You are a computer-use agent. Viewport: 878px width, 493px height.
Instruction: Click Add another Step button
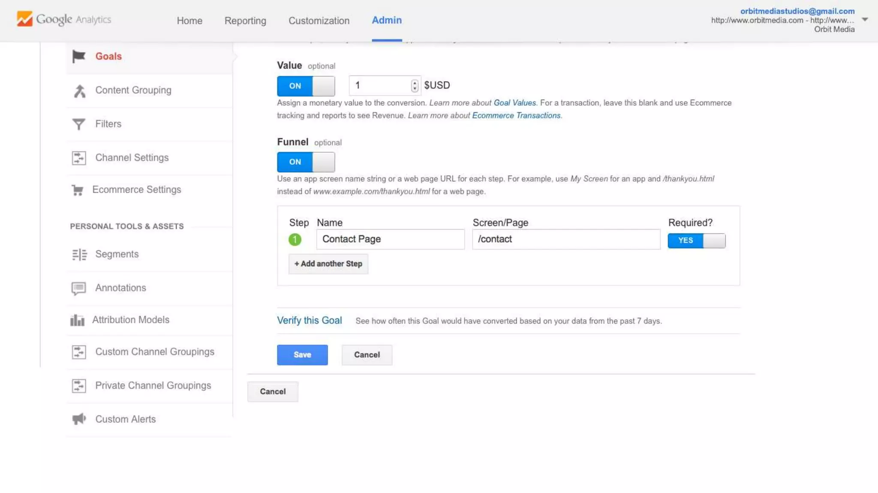pos(328,264)
